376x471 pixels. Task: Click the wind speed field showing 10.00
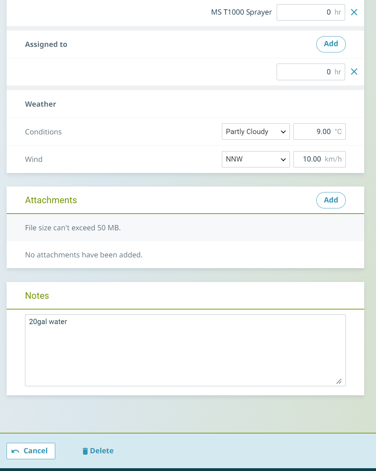pos(309,159)
